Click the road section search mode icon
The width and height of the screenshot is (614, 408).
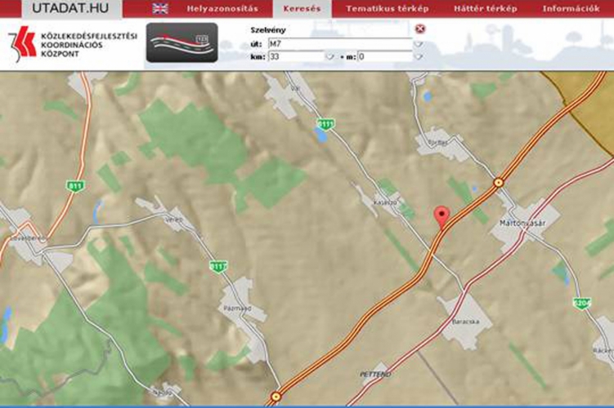tap(182, 42)
